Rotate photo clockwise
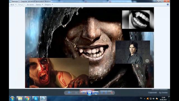 (106, 93)
